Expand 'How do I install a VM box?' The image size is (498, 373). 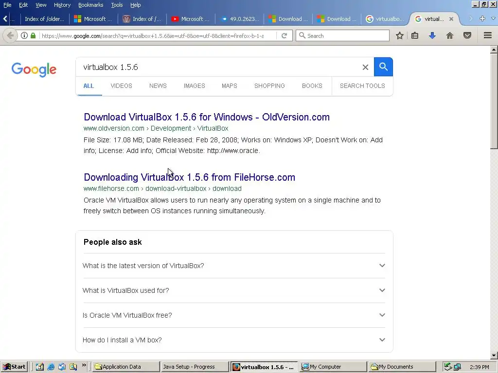click(x=234, y=340)
